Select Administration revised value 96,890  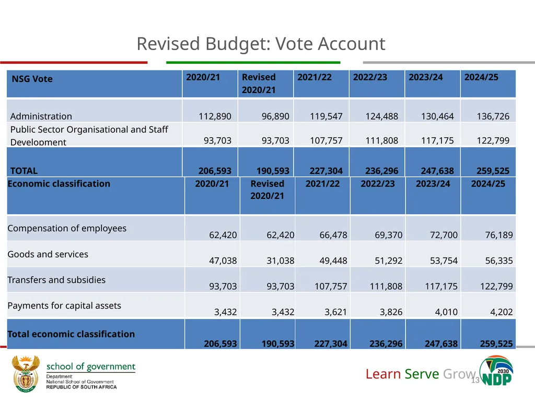click(x=275, y=116)
